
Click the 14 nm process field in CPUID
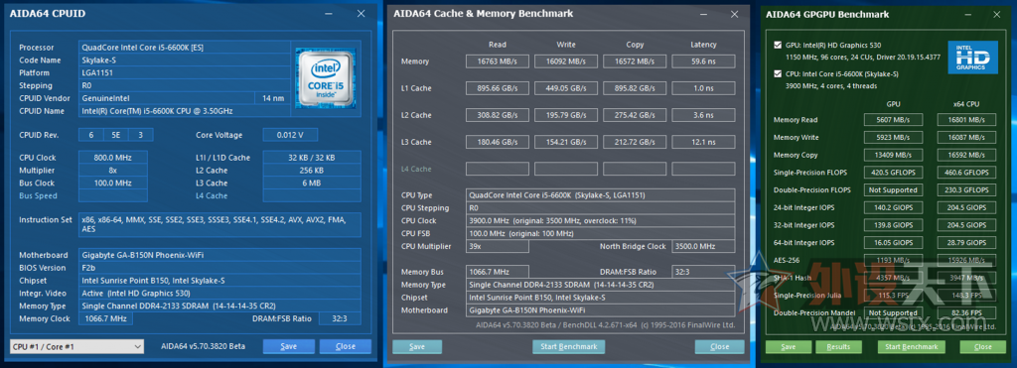tap(272, 98)
